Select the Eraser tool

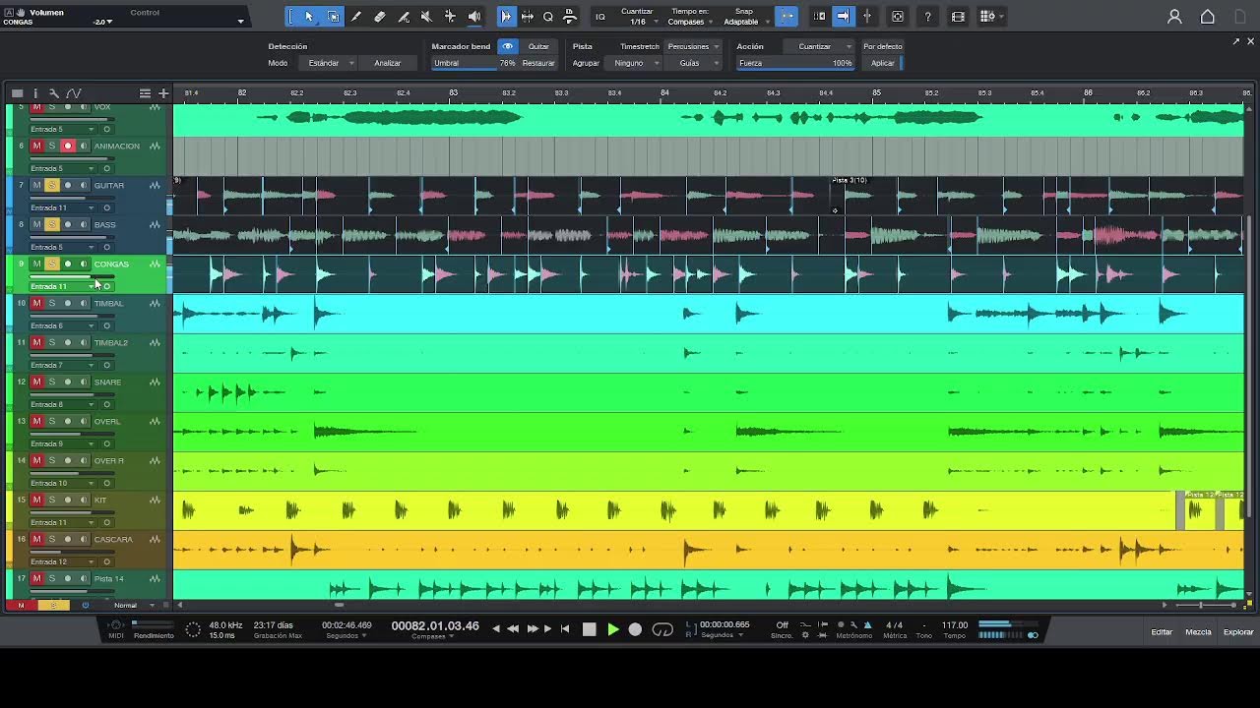click(380, 17)
